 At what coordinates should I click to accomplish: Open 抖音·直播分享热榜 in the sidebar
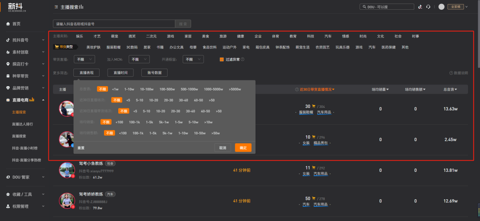(26, 160)
